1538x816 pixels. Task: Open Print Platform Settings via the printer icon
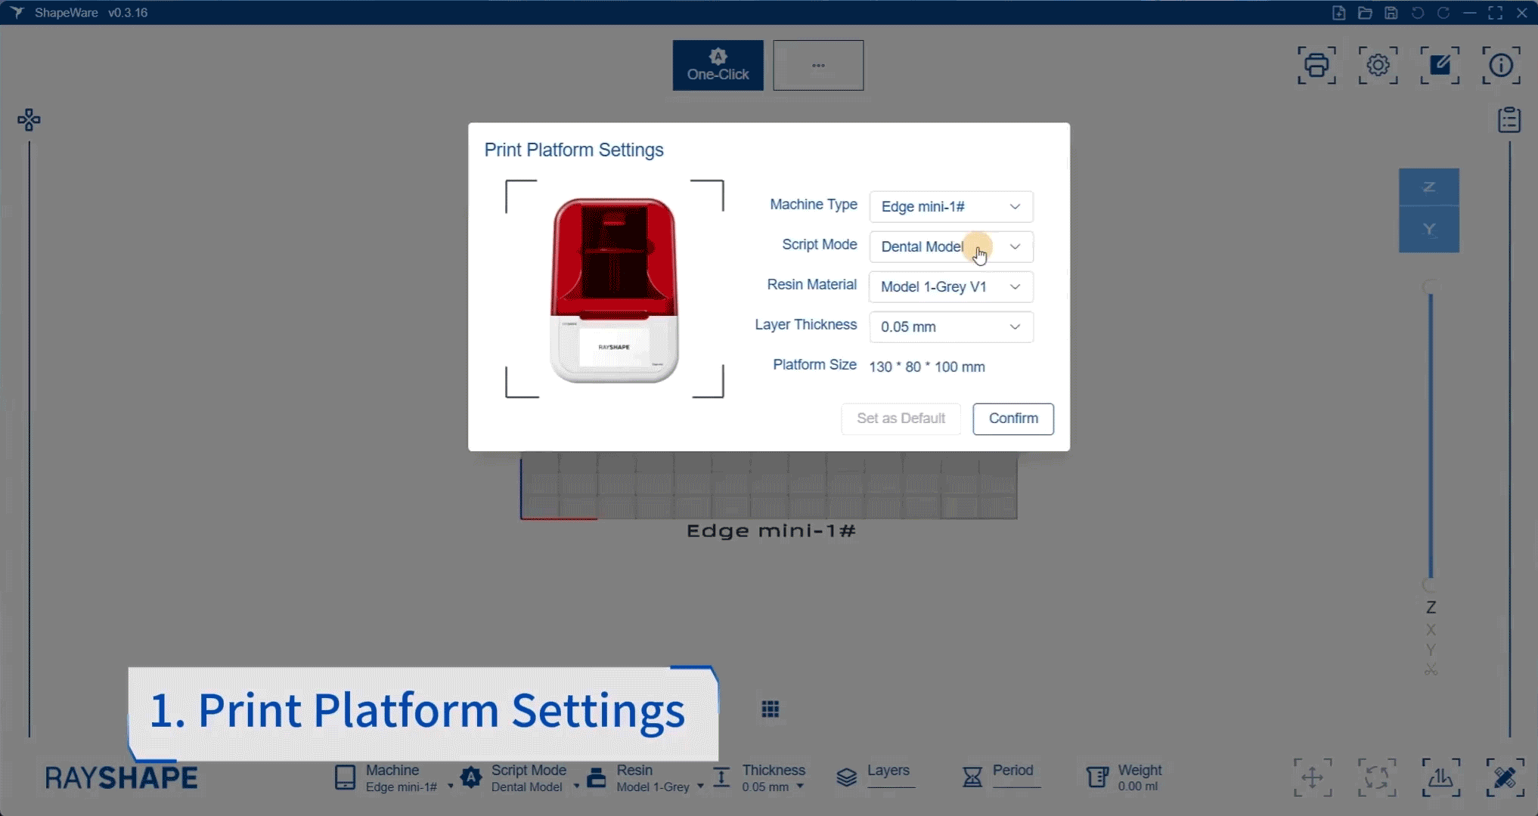click(1316, 66)
